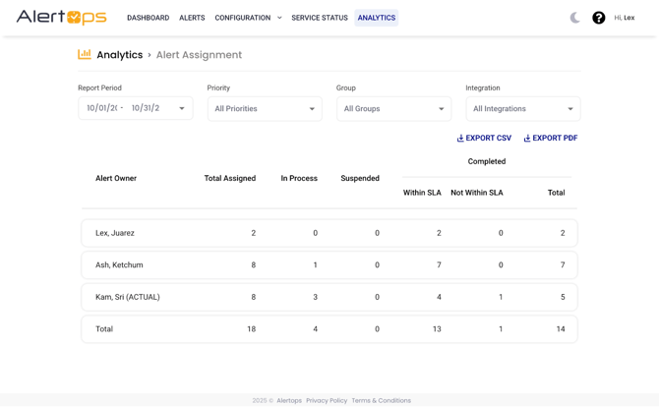Image resolution: width=659 pixels, height=407 pixels.
Task: Toggle dark mode moon icon
Action: [575, 18]
